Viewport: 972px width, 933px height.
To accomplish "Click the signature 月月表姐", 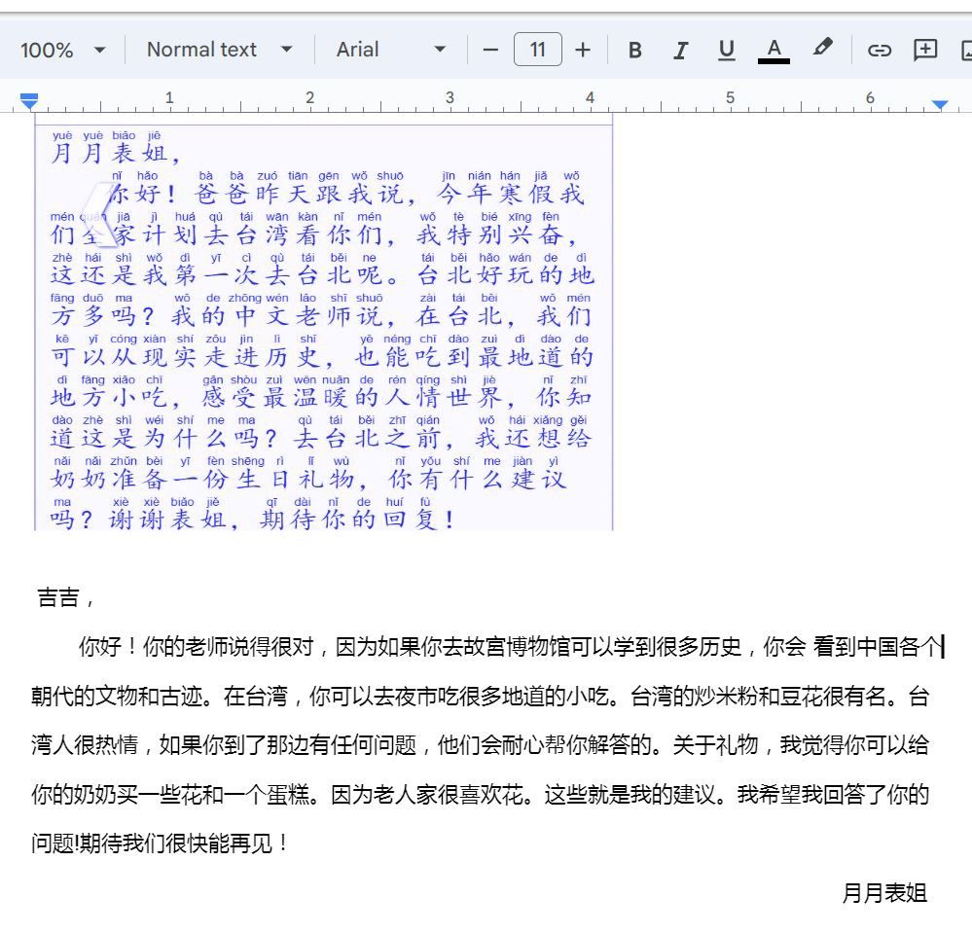I will 883,893.
